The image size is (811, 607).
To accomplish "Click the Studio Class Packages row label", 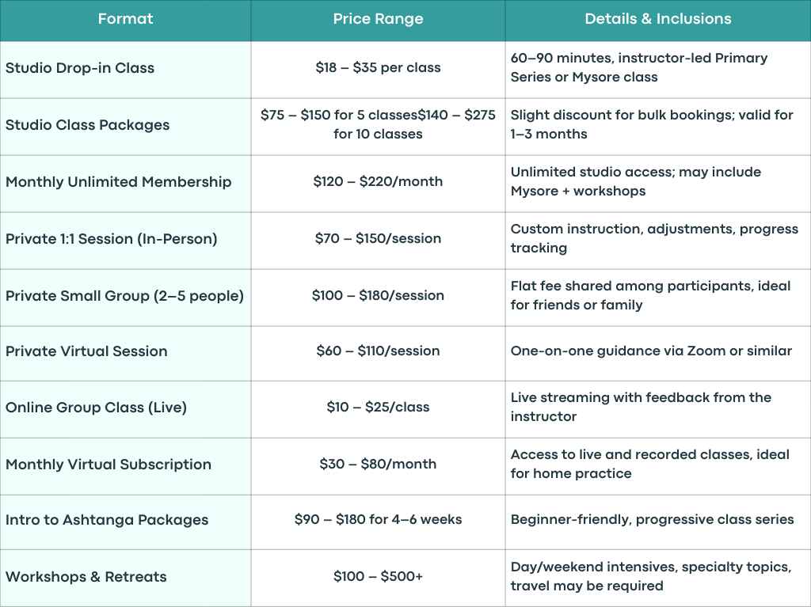I will [x=87, y=125].
